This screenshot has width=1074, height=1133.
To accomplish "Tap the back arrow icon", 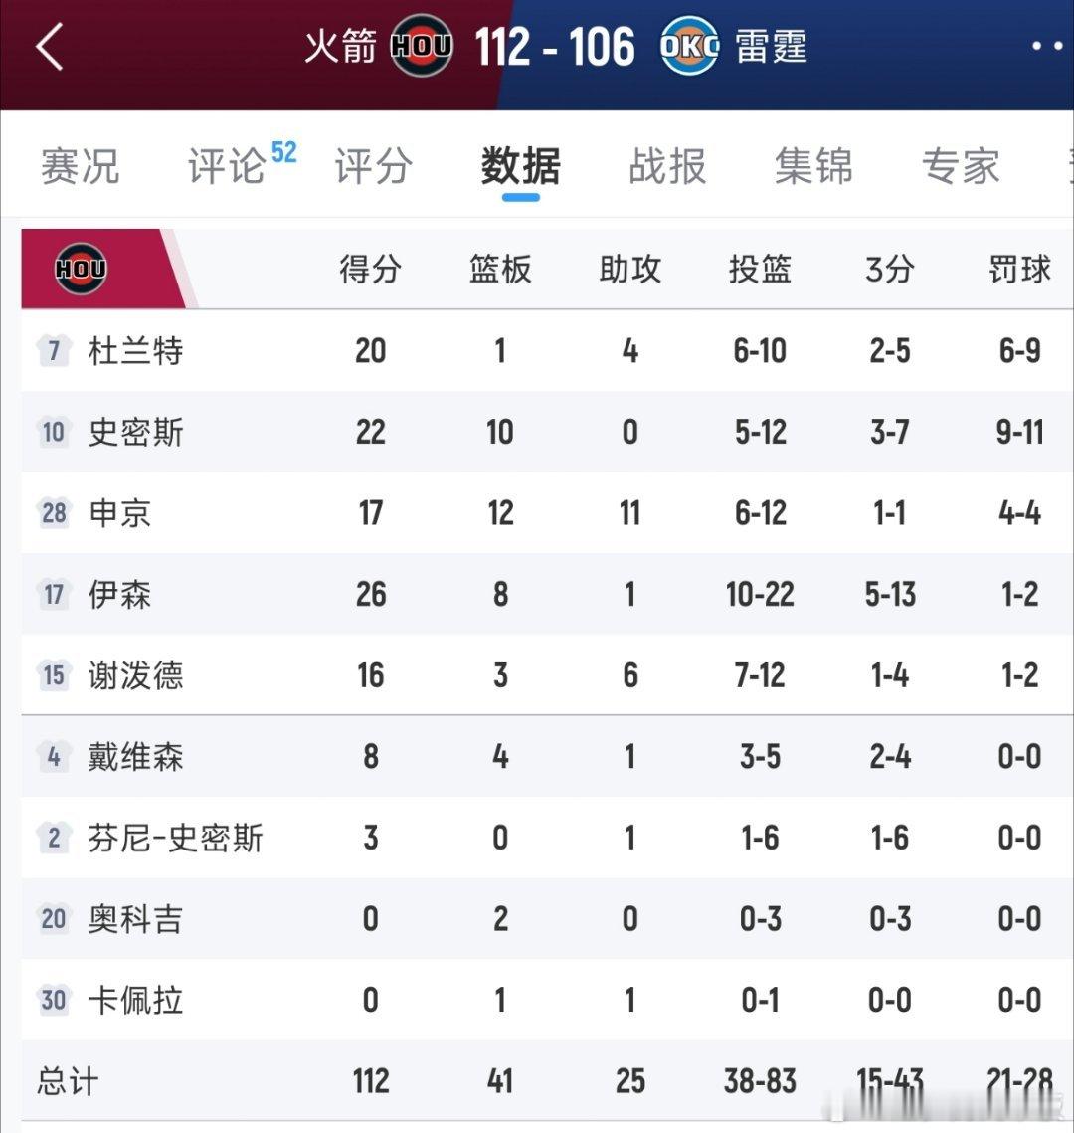I will [49, 47].
